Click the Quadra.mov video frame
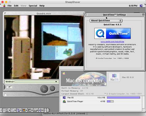 pos(44,47)
